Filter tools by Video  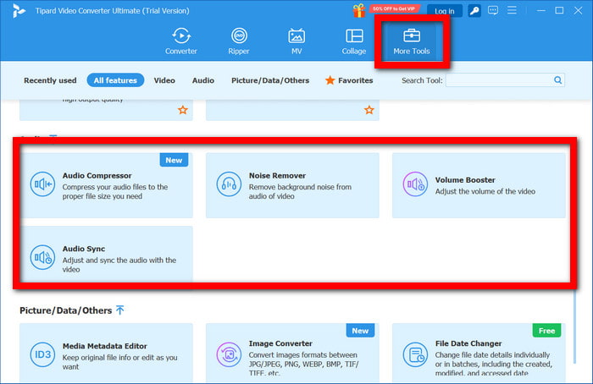164,80
